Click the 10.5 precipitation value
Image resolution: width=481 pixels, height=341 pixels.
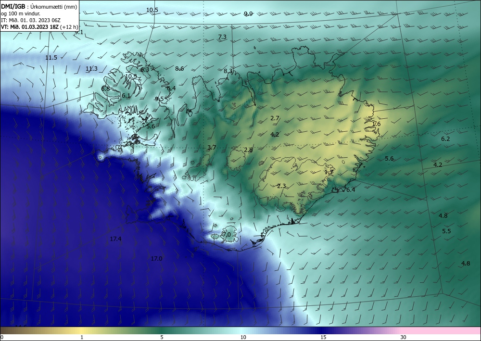tap(152, 10)
